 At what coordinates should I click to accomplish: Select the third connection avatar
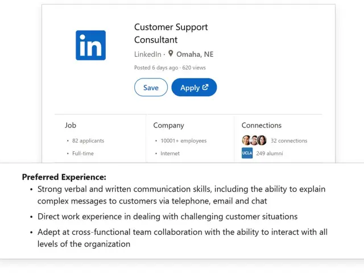click(262, 140)
